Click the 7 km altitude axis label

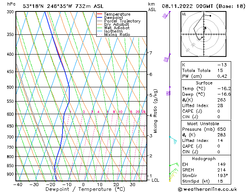click(x=151, y=53)
